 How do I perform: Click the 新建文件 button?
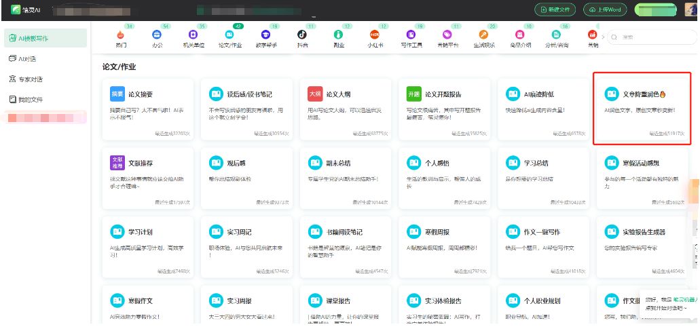click(x=555, y=9)
